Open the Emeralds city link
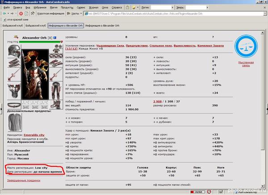Screen dimensions: 268x195 tap(34, 135)
